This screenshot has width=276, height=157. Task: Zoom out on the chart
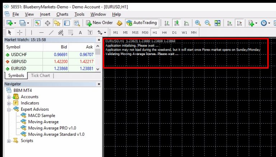click(x=207, y=23)
